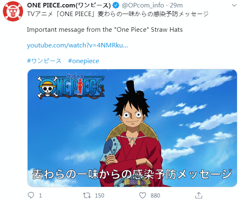Screen dimensions: 239x200
Task: Click the like count 880
Action: tap(155, 195)
